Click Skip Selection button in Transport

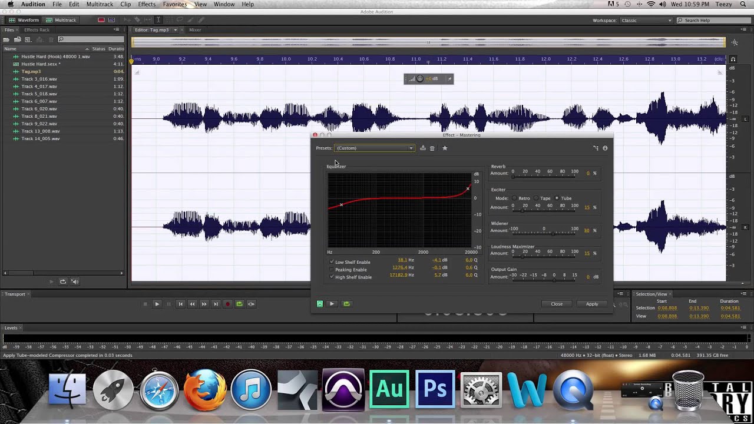252,304
